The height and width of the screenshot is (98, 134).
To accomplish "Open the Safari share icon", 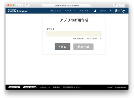I will 115,5.
